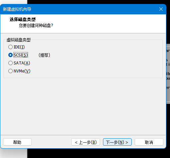Viewport: 170px width, 158px height.
Task: Click the 新建虚拟机向导 title bar text
Action: tap(17, 9)
